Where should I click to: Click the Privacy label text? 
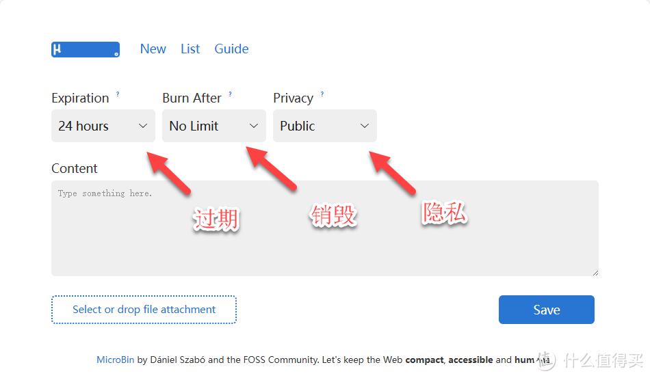tap(293, 98)
